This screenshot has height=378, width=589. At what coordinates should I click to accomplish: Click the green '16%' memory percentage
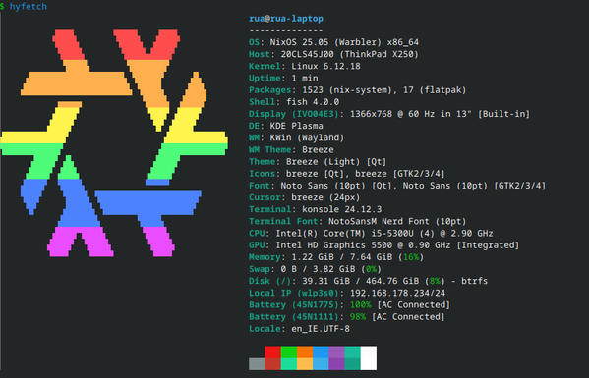pos(411,257)
